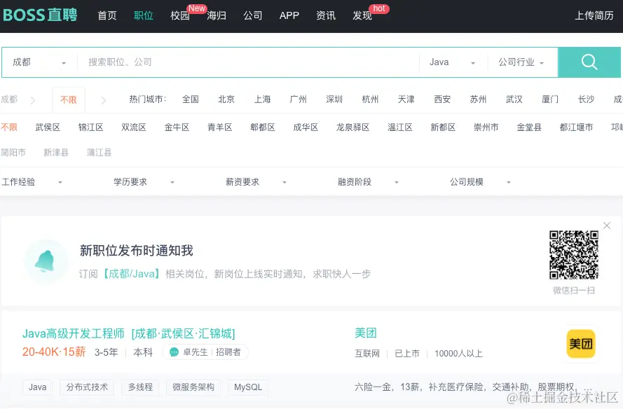
Task: Click the WeChat QR code image
Action: coord(574,255)
